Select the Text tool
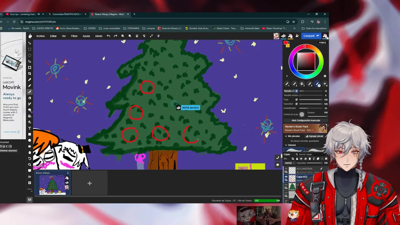This screenshot has width=400, height=225. pos(30,128)
